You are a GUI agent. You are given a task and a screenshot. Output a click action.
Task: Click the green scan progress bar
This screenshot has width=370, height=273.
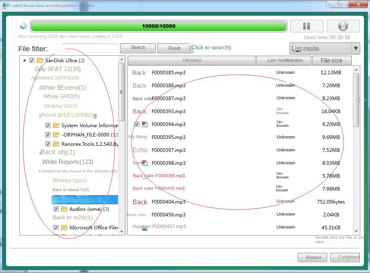[159, 25]
